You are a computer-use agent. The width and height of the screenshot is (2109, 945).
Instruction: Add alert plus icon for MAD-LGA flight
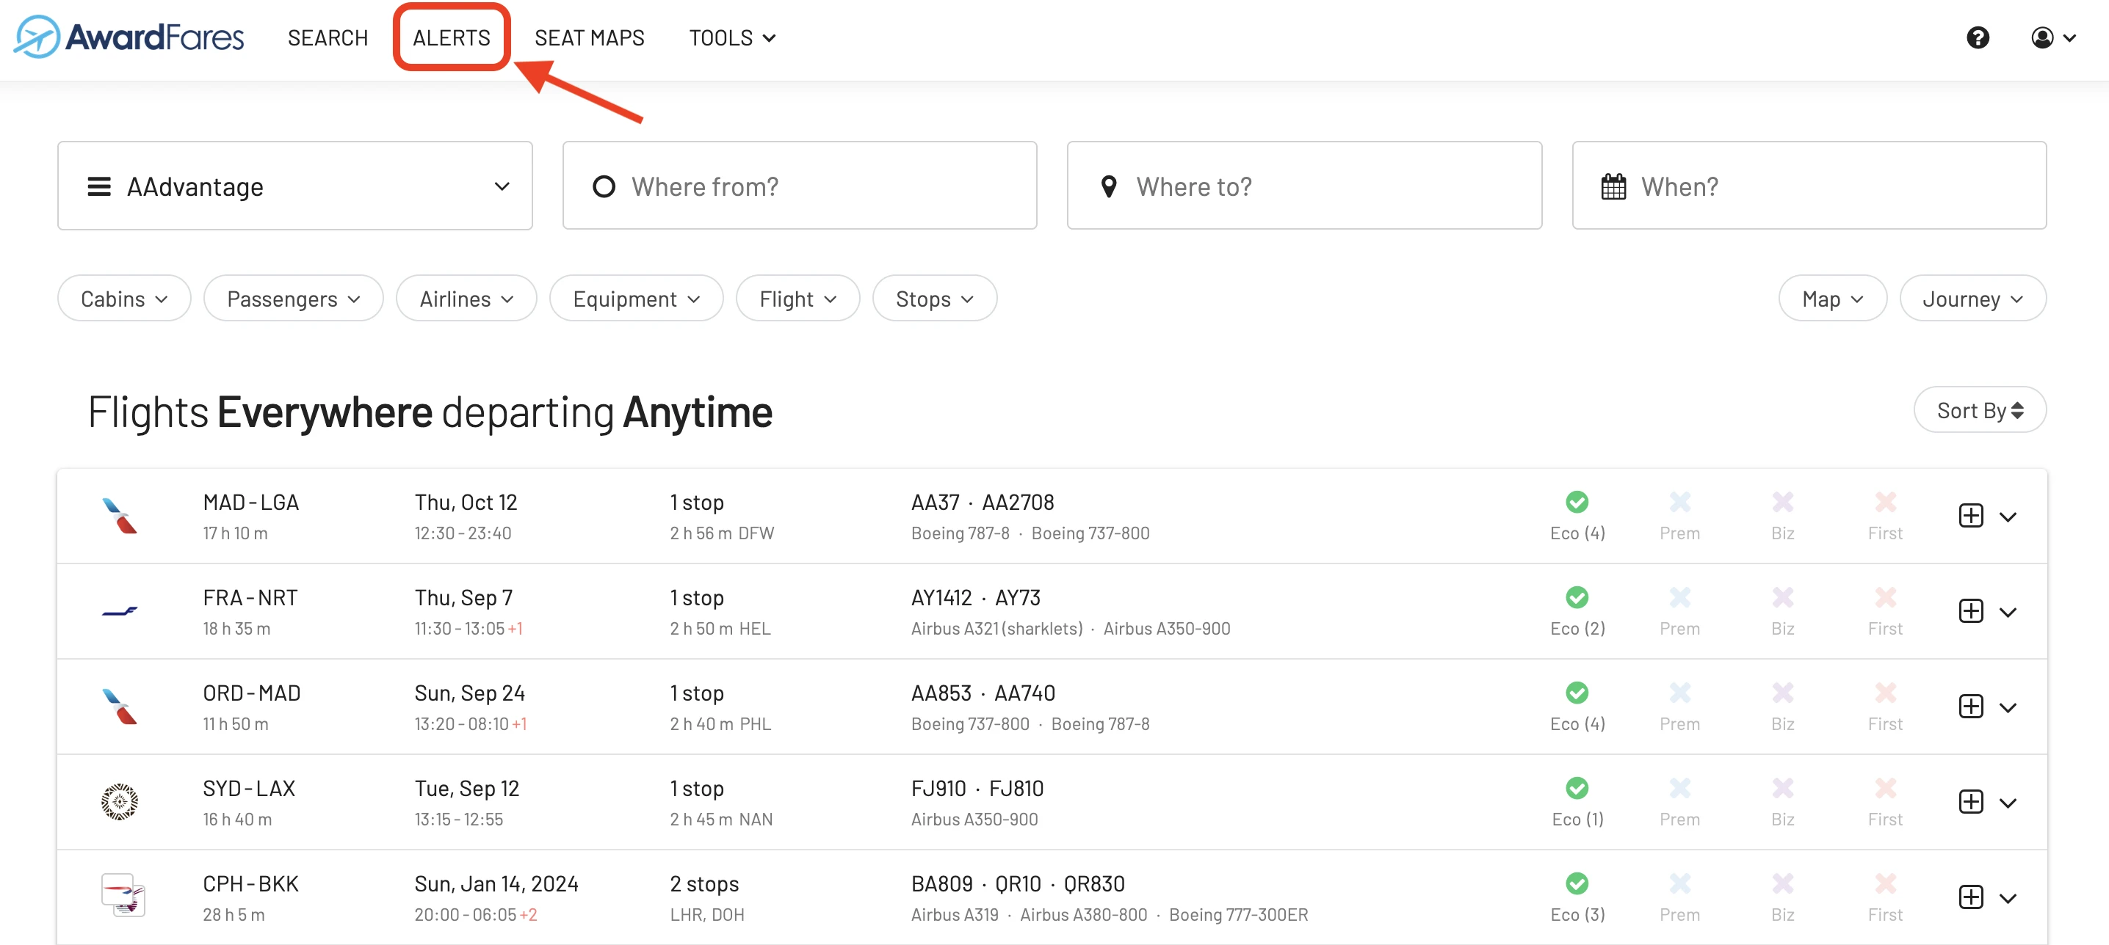pos(1971,516)
